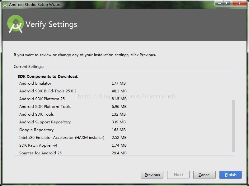
Task: Click the '163 MB' size value
Action: pyautogui.click(x=119, y=130)
